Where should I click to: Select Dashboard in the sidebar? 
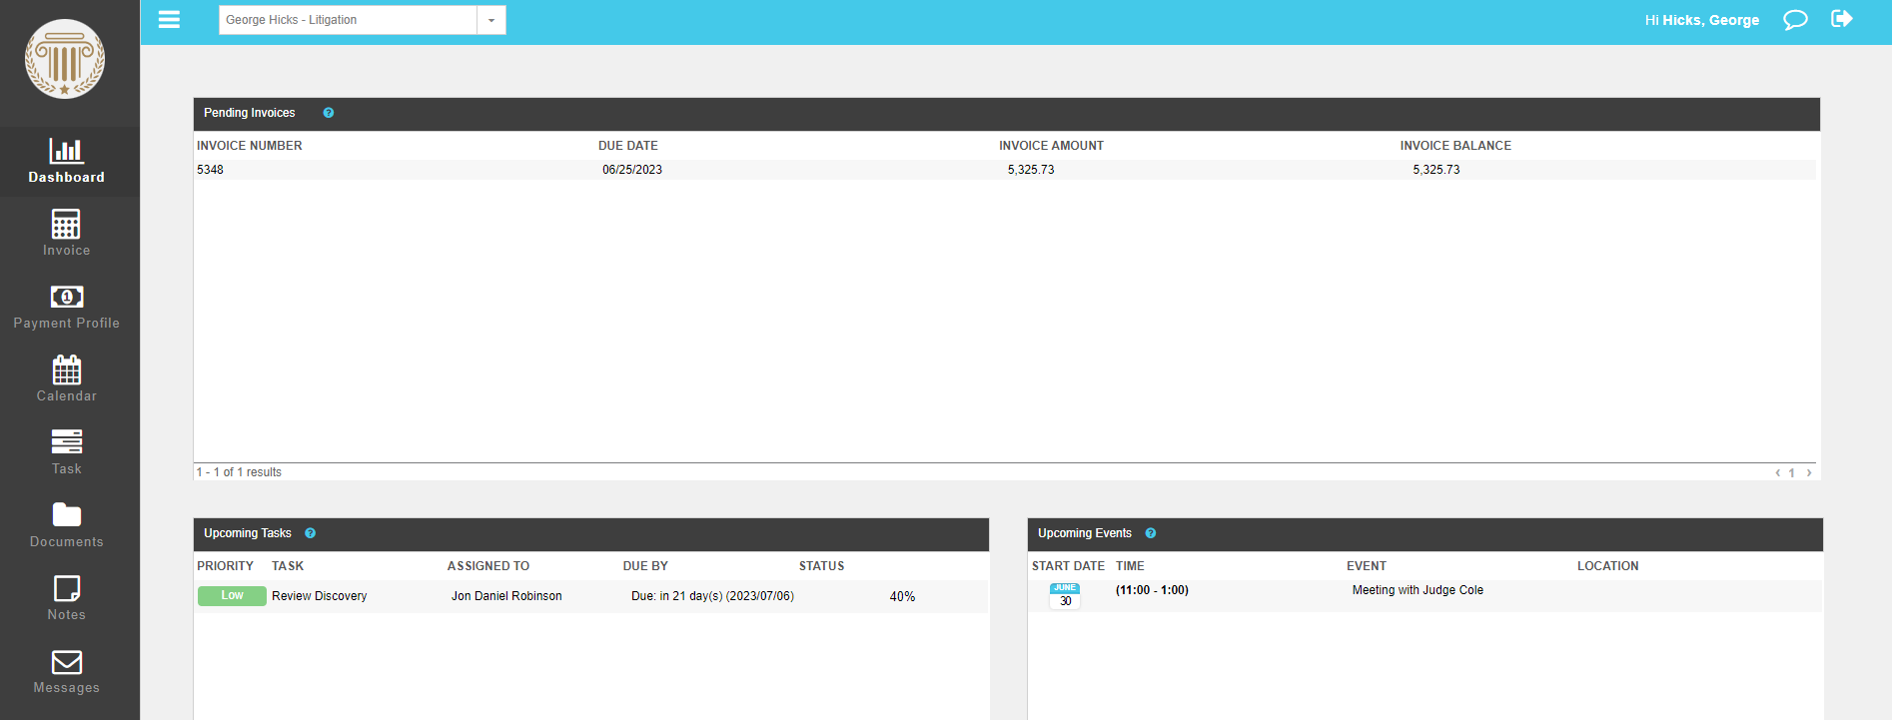(x=66, y=162)
